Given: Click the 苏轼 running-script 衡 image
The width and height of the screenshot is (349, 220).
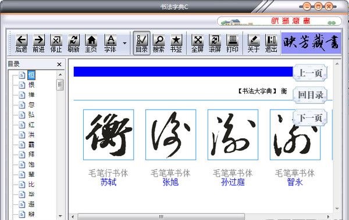Looking at the screenshot, I should [108, 135].
